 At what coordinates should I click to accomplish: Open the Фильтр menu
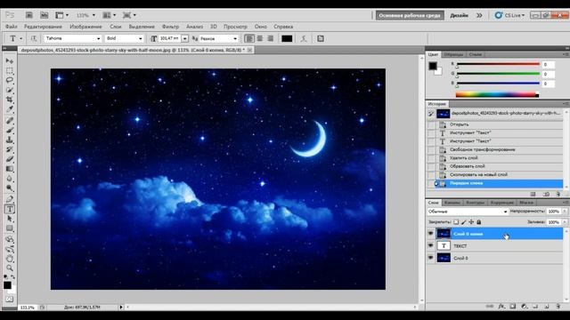170,27
